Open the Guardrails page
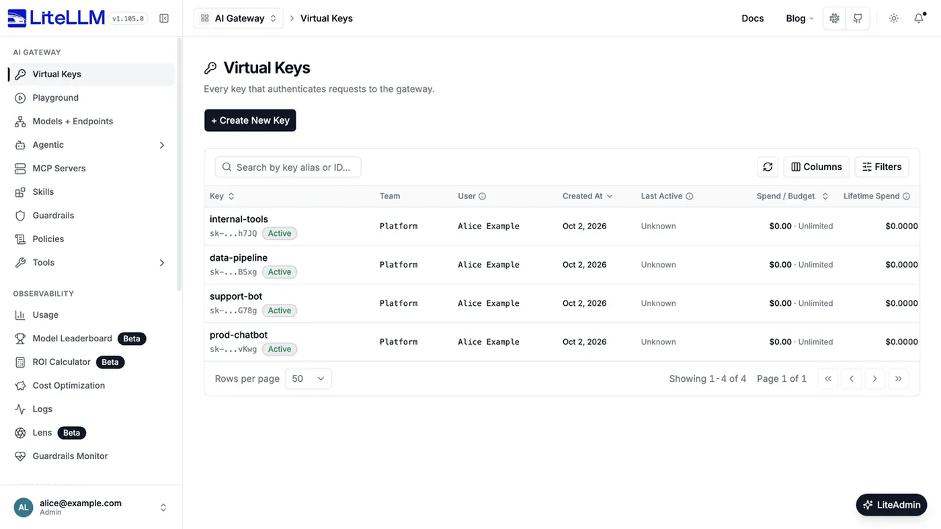 [x=91, y=215]
